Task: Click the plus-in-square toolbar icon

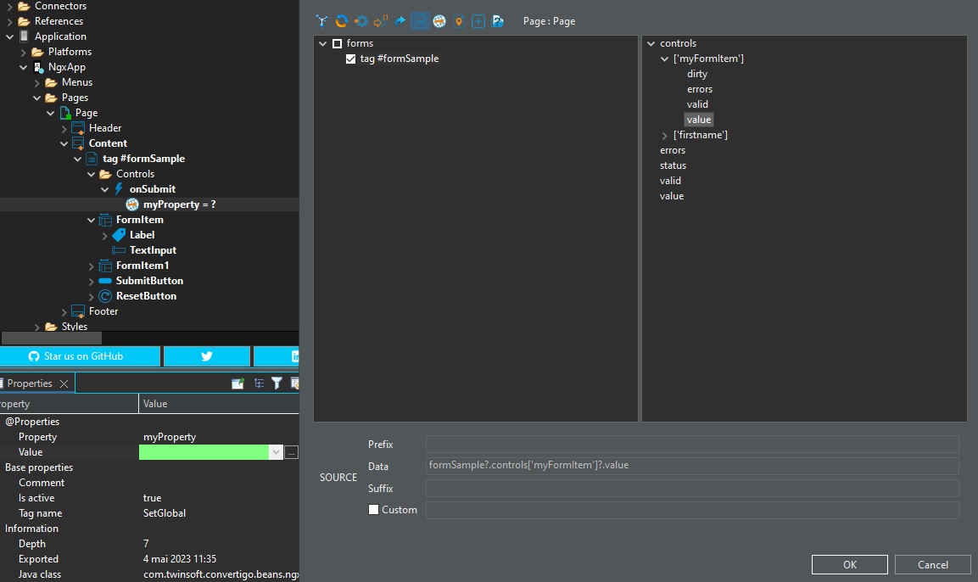Action: (478, 21)
